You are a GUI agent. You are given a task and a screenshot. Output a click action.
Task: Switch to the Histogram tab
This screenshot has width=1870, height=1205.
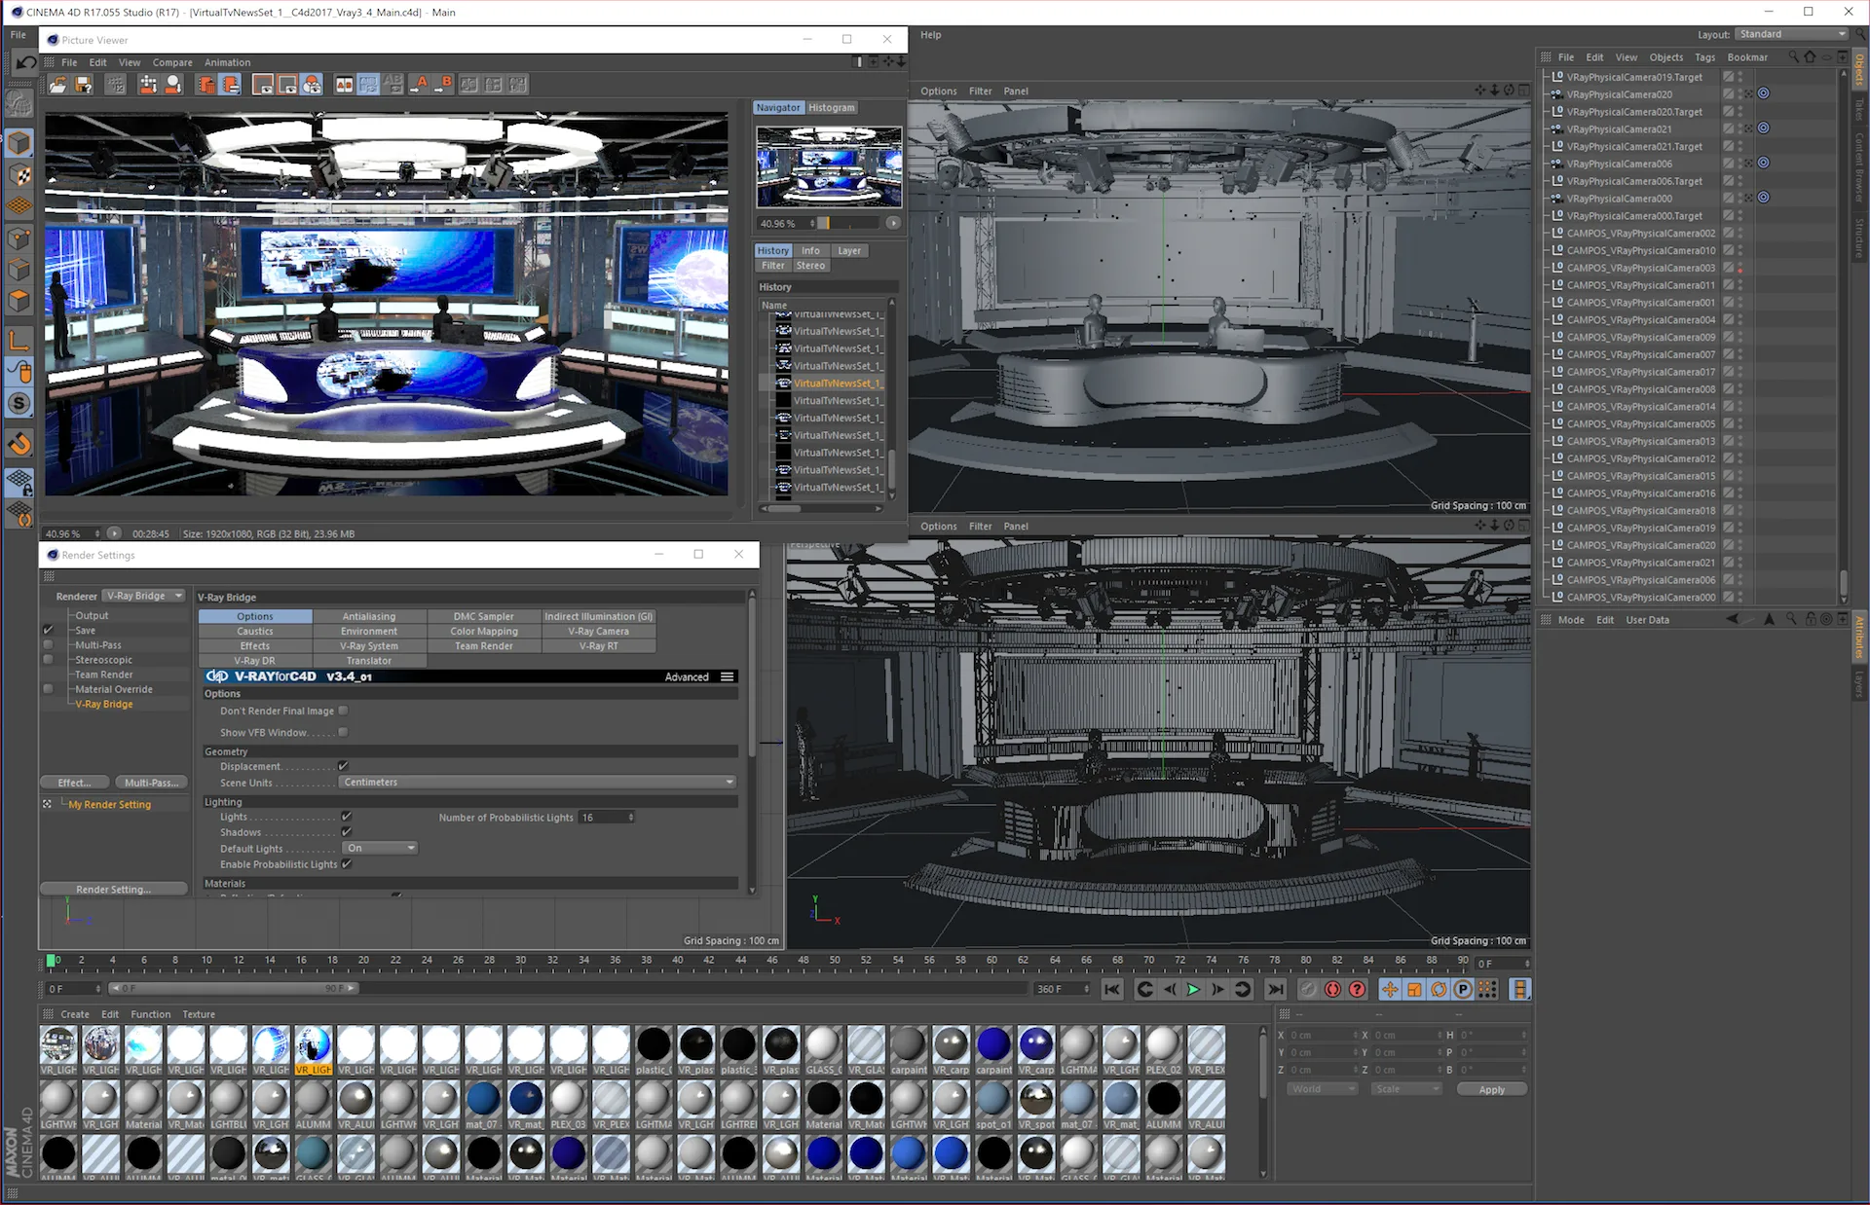831,108
